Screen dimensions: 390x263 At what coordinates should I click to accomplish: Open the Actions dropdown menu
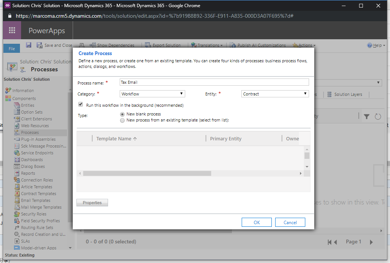(x=304, y=45)
